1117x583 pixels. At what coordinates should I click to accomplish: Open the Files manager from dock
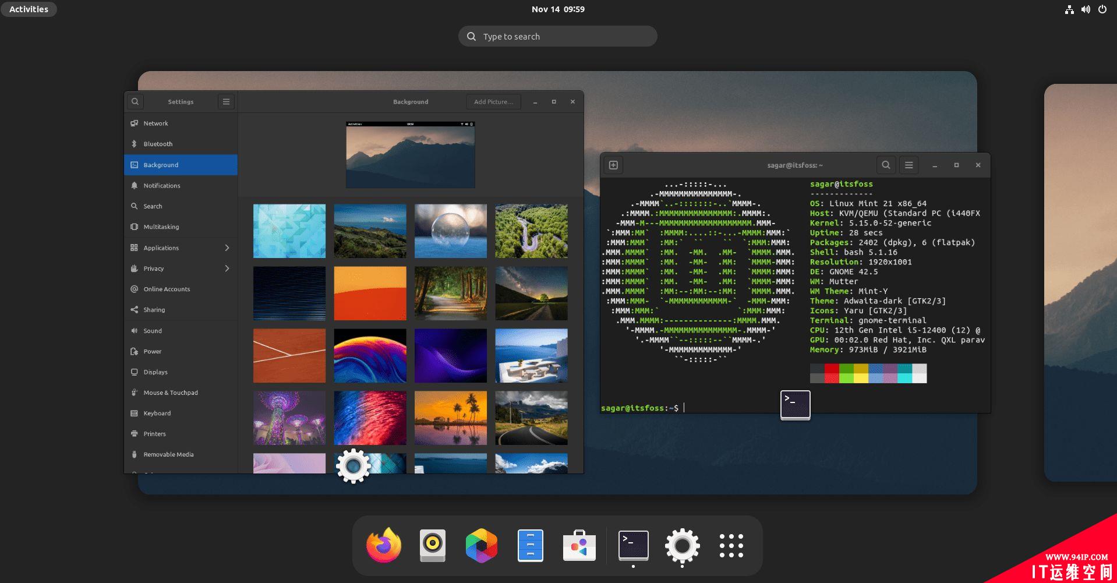coord(531,546)
